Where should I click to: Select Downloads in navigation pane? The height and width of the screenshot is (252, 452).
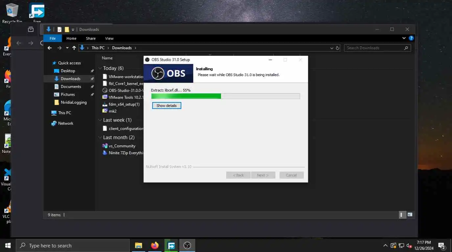click(x=70, y=79)
